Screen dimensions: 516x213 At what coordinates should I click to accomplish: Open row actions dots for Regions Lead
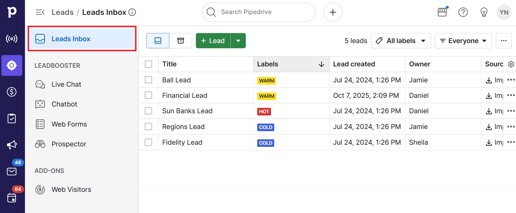click(x=511, y=127)
